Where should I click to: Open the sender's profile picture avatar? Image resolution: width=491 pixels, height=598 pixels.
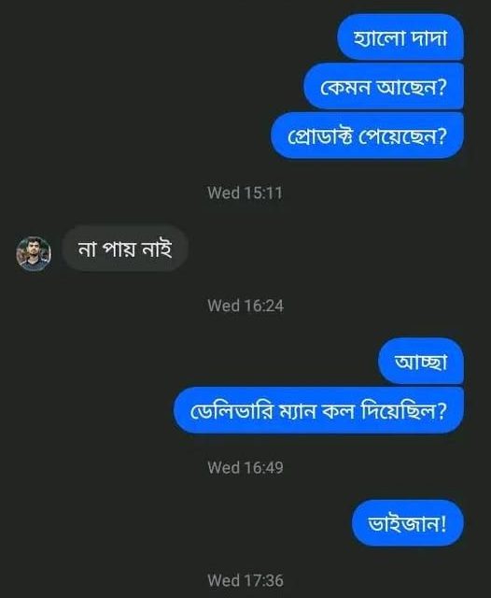[34, 253]
